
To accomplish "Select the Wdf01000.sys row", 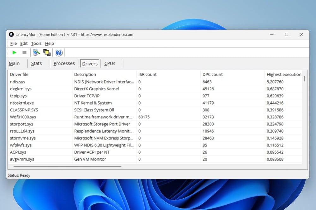I will coord(155,117).
